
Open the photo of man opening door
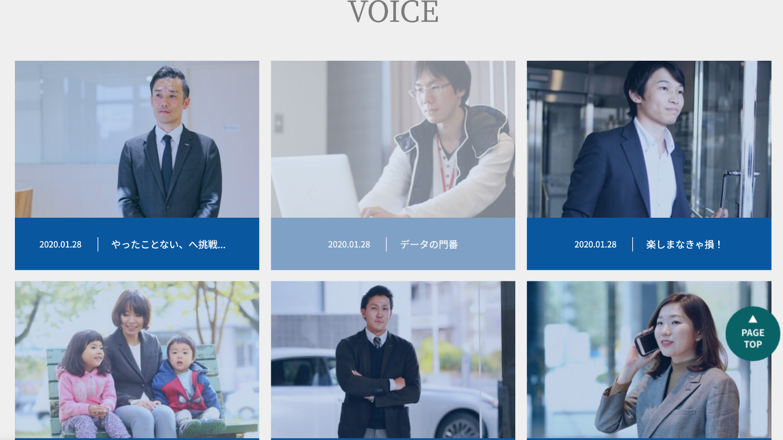pyautogui.click(x=649, y=139)
